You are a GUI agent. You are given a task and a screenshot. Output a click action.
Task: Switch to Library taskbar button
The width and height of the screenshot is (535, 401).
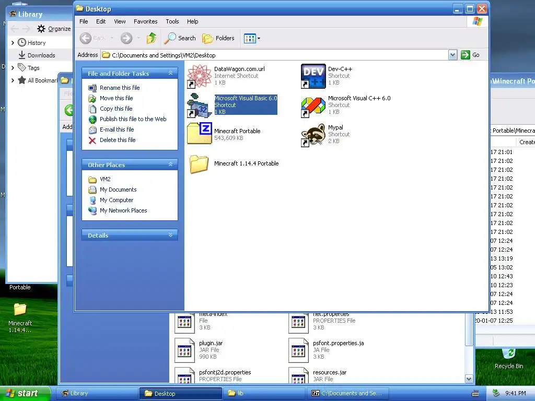pyautogui.click(x=97, y=393)
